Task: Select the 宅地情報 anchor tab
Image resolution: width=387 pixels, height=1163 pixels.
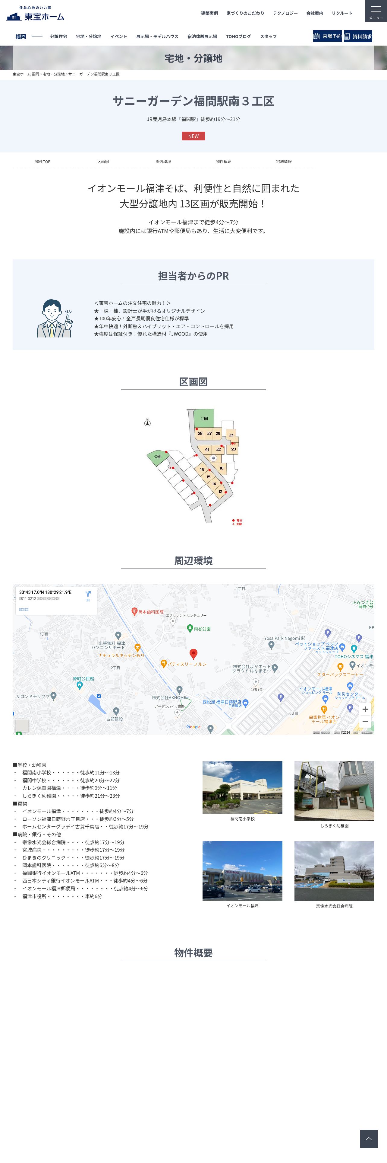Action: click(284, 162)
